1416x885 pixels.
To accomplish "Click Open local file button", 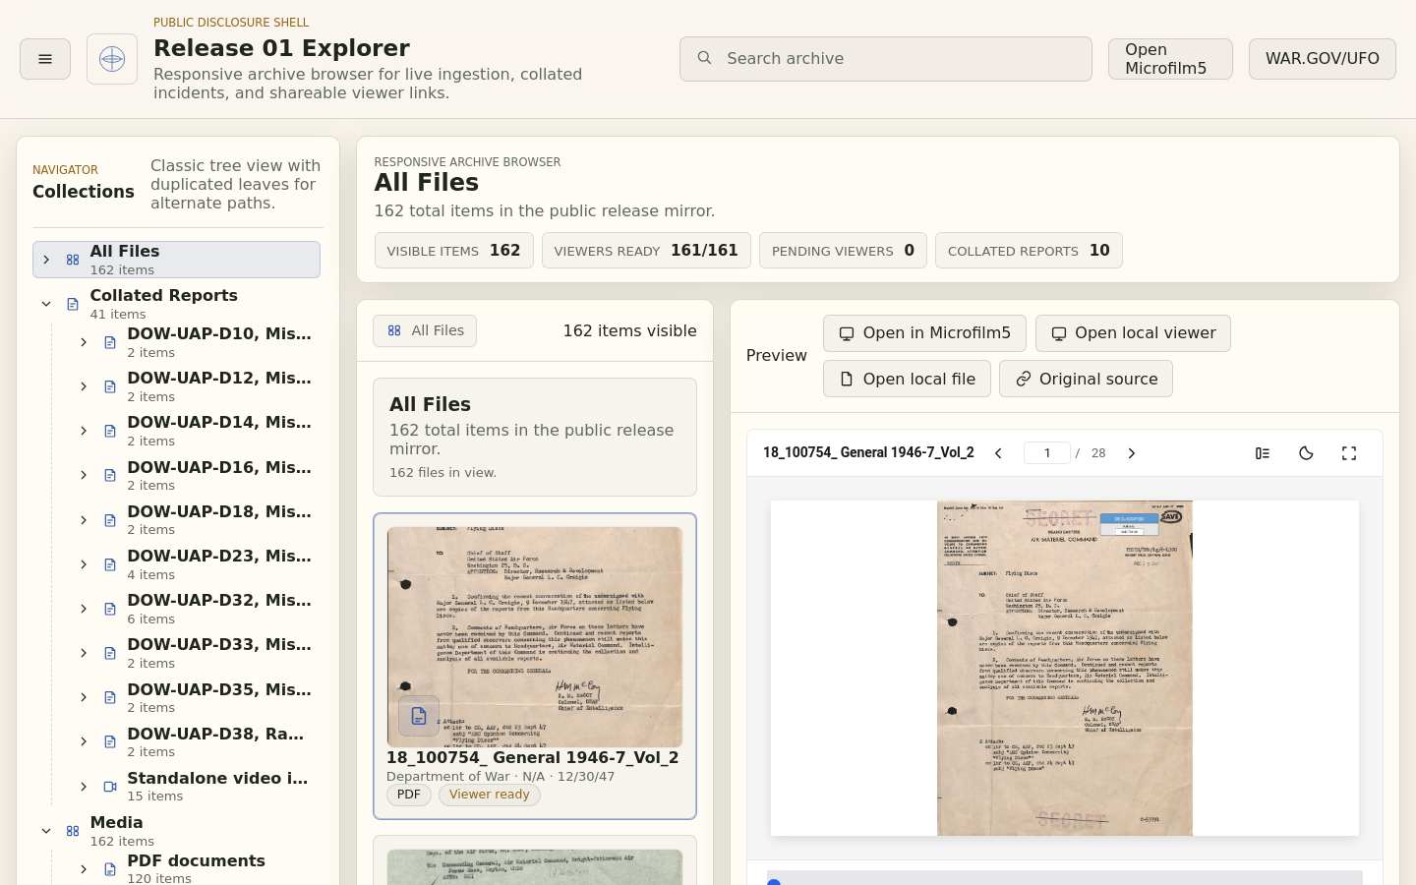I will (x=907, y=379).
